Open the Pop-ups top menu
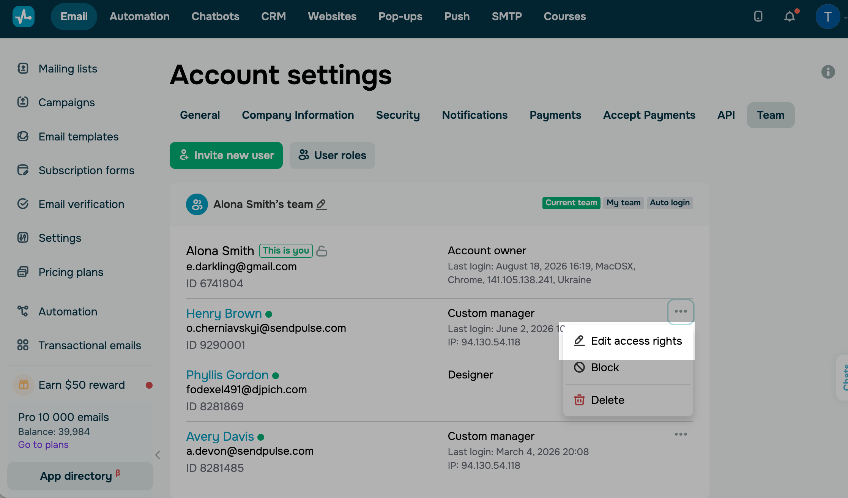Screen dimensions: 848x498 (400, 16)
